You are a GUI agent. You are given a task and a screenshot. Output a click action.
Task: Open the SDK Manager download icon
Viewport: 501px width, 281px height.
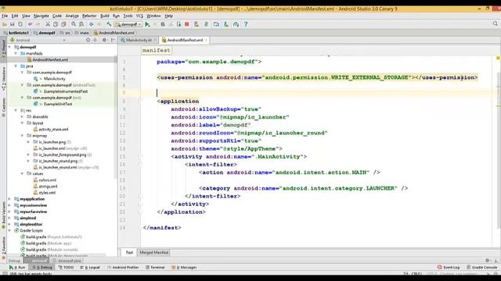coord(226,24)
